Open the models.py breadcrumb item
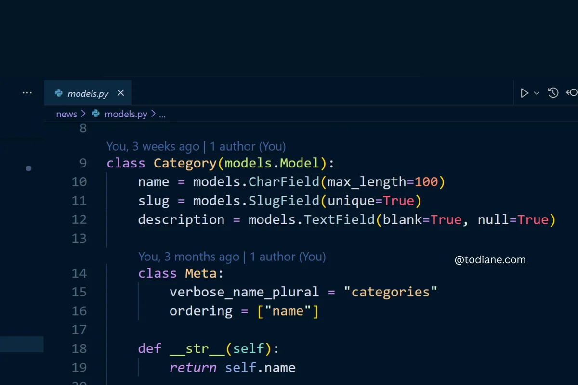This screenshot has width=578, height=385. (126, 114)
